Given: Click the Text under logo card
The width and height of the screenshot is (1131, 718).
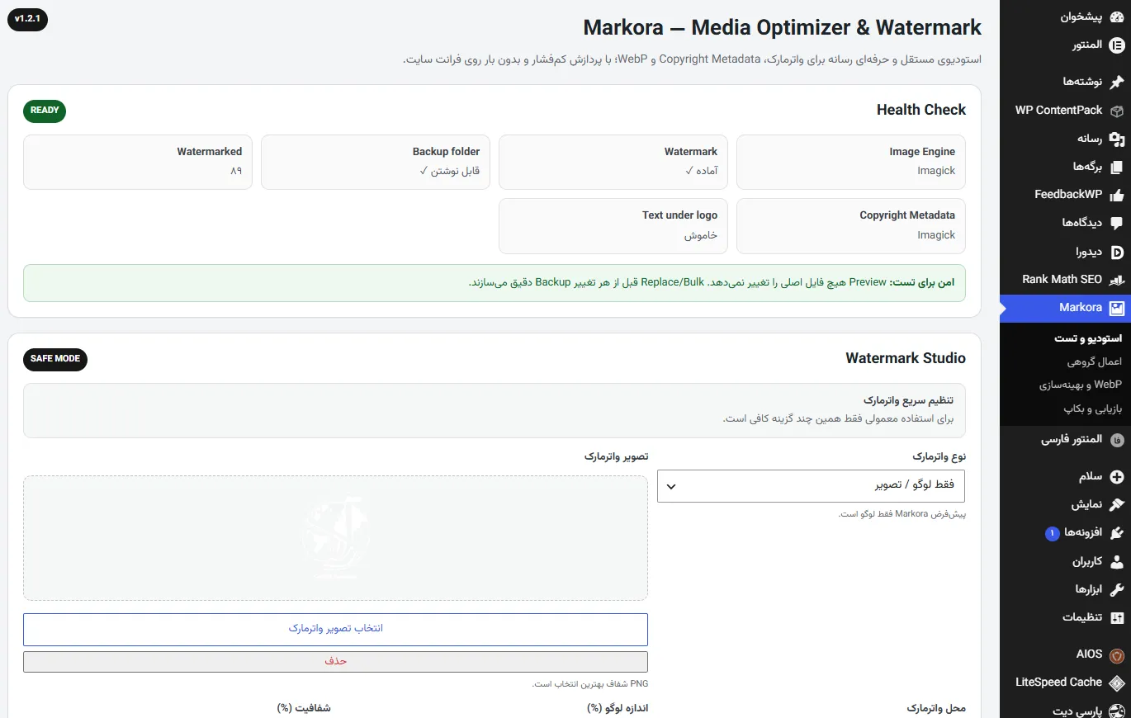Looking at the screenshot, I should click(x=613, y=226).
